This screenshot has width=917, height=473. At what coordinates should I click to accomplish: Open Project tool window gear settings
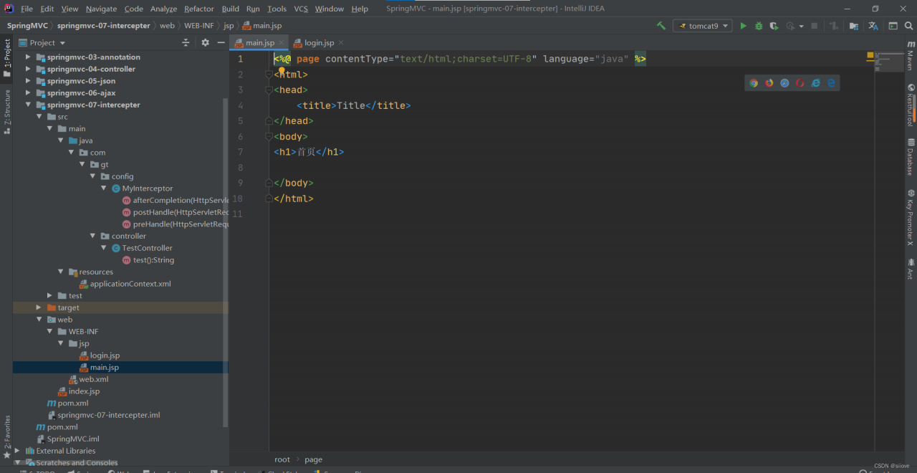[x=205, y=43]
